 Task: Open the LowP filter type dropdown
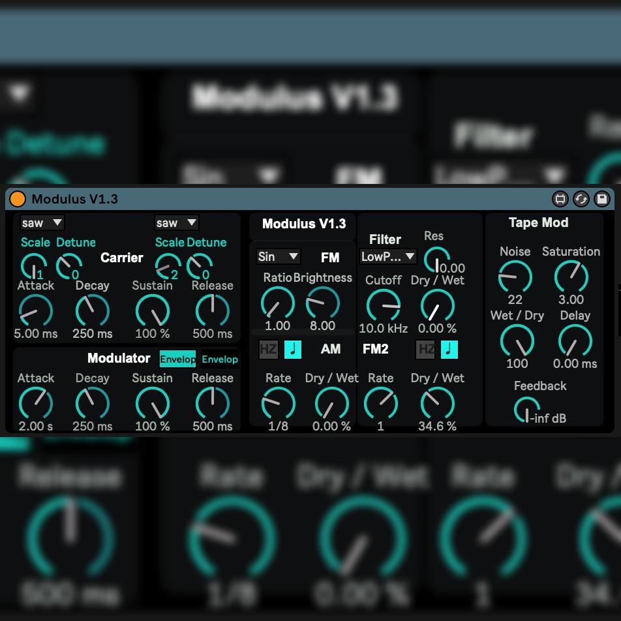388,256
